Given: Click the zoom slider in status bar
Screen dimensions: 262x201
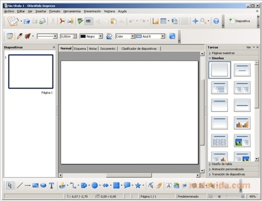Looking at the screenshot, I should 227,196.
